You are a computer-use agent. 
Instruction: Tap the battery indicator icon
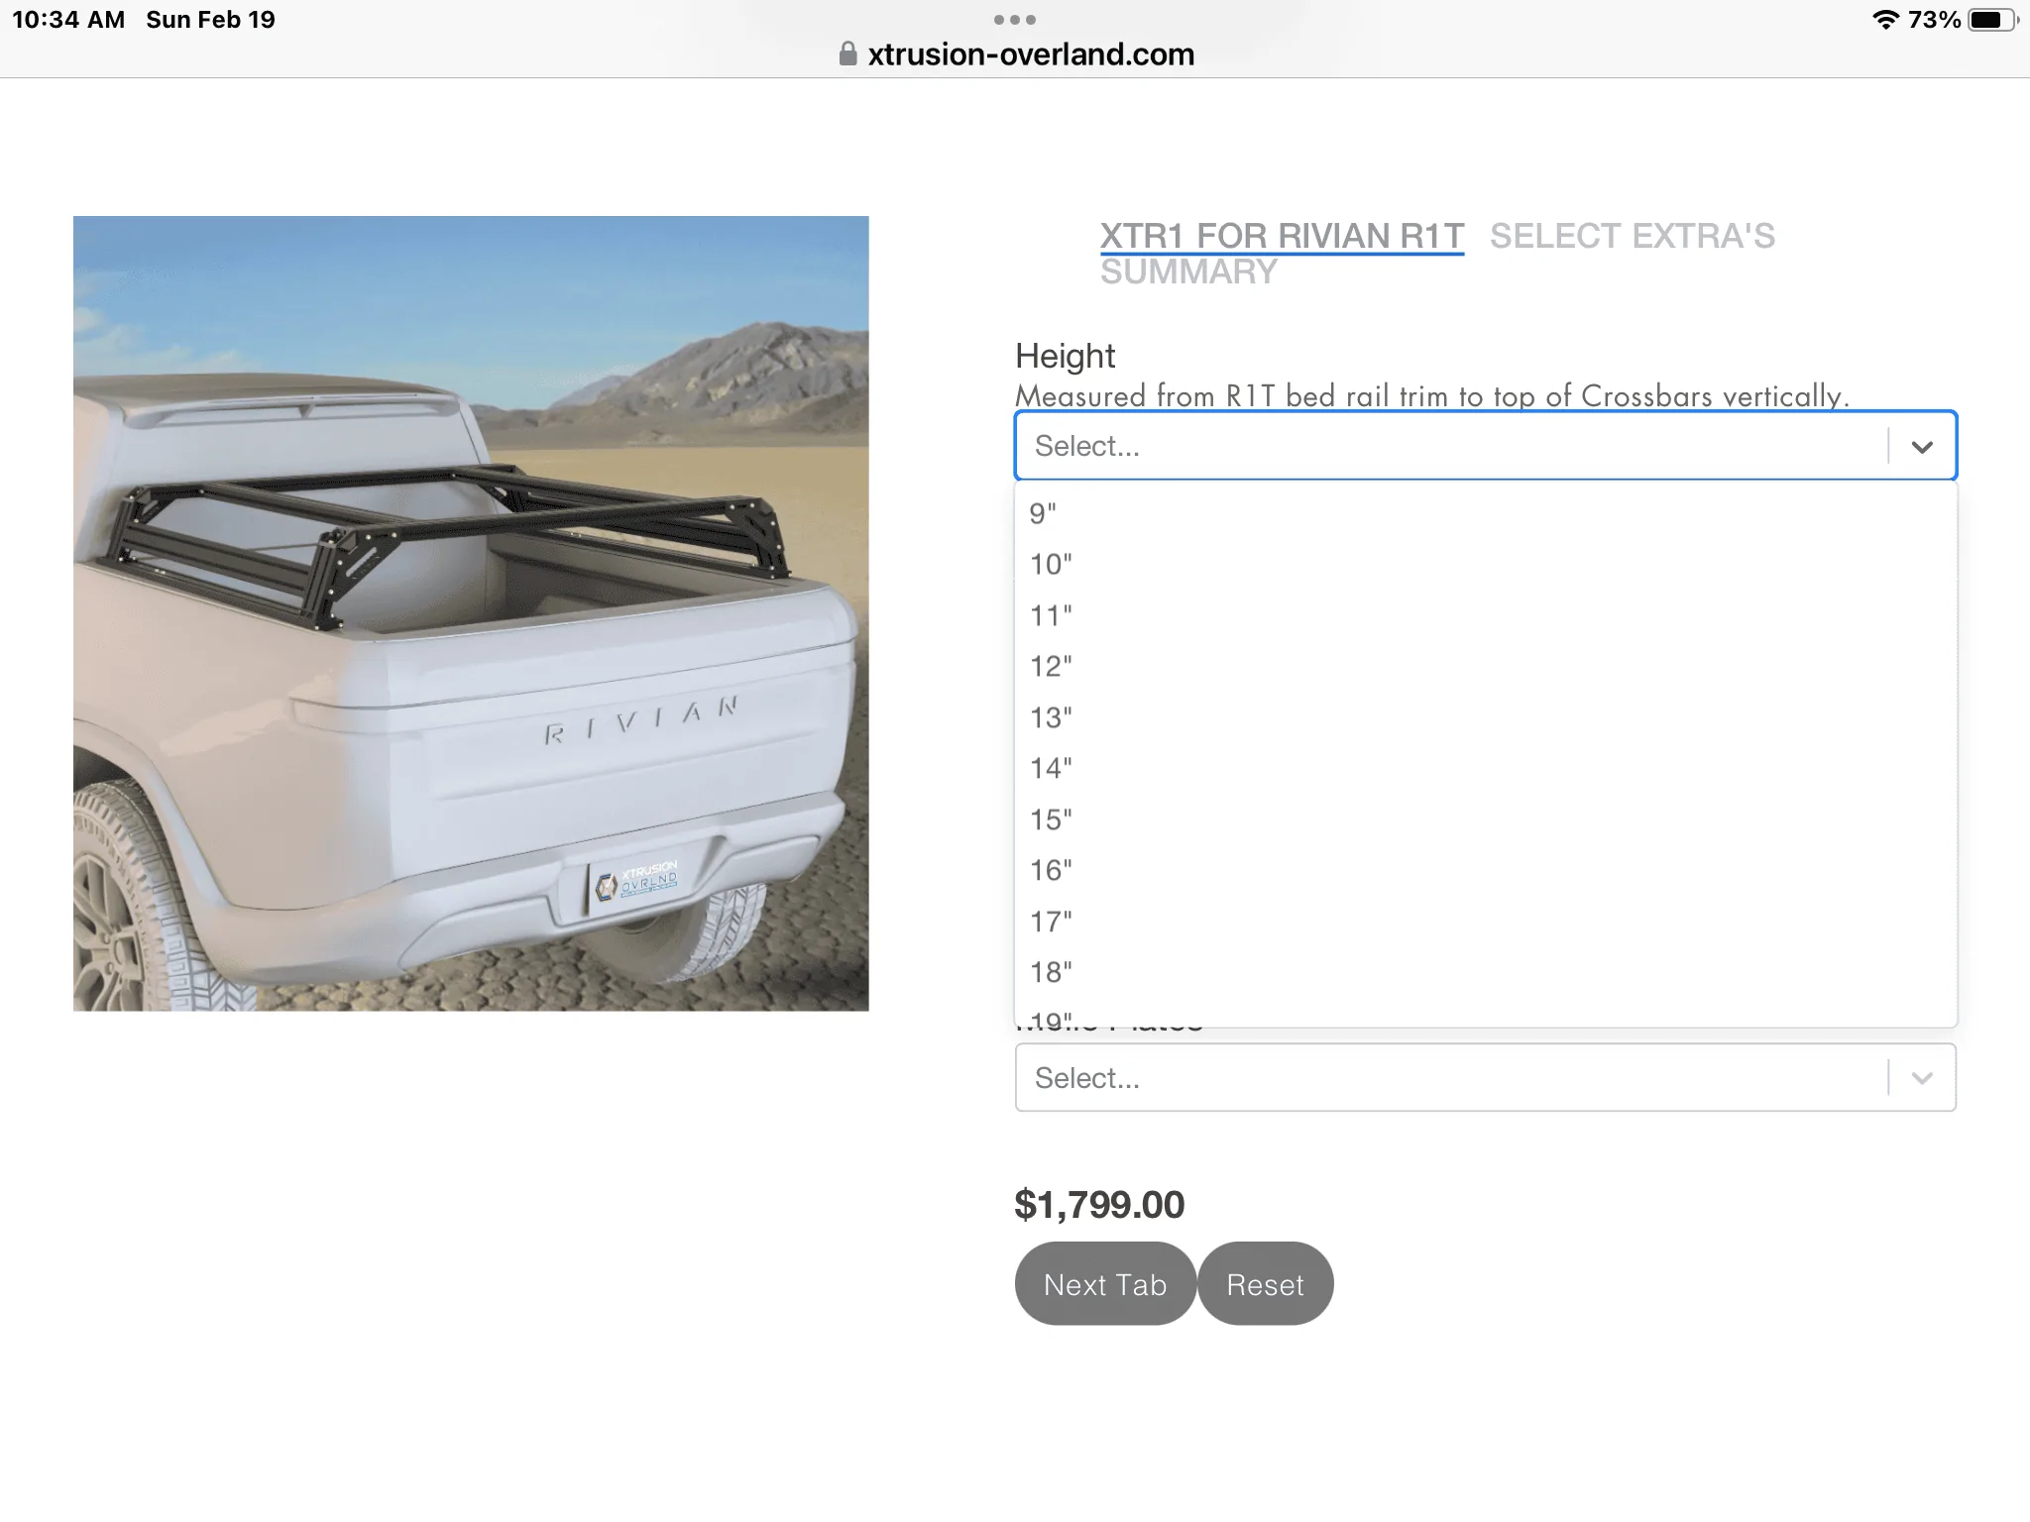1993,20
